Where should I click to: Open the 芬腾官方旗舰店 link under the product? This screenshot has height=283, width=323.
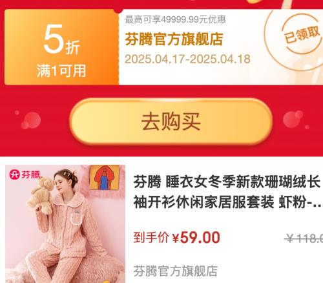176,271
